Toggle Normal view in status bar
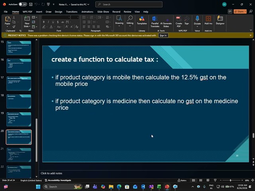This screenshot has width=255, height=191. pos(193,180)
